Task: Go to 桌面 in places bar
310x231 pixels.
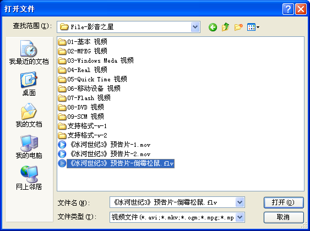Action: pyautogui.click(x=29, y=84)
